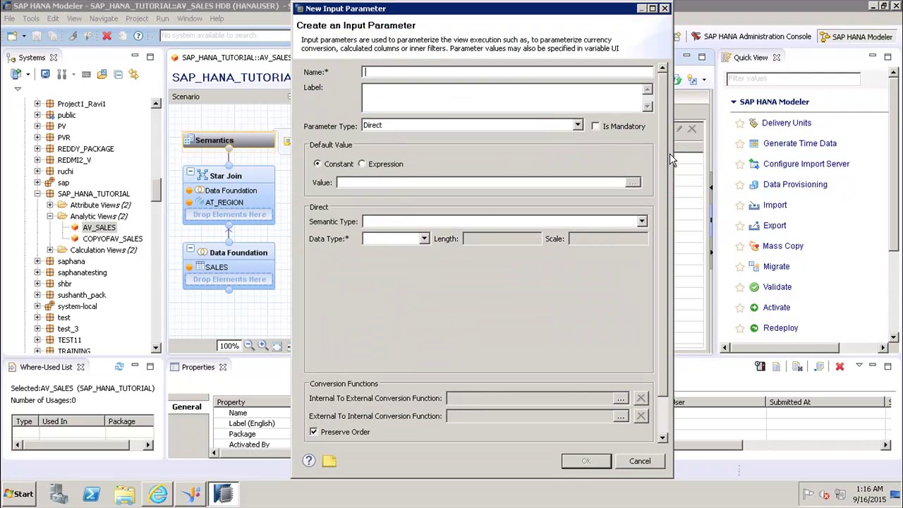The image size is (903, 508).
Task: Click the yellow note icon beside dialog help
Action: (x=329, y=461)
